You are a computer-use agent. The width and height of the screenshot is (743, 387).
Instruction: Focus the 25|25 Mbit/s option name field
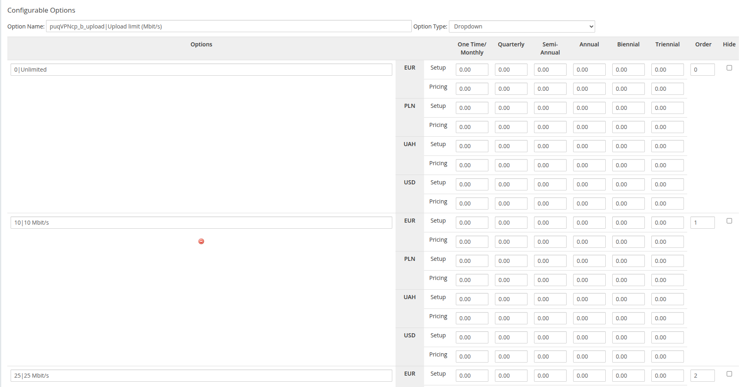pos(201,376)
